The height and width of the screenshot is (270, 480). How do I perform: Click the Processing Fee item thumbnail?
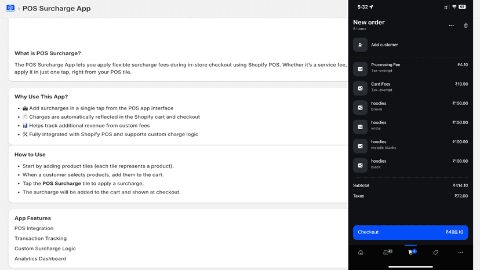coord(361,69)
